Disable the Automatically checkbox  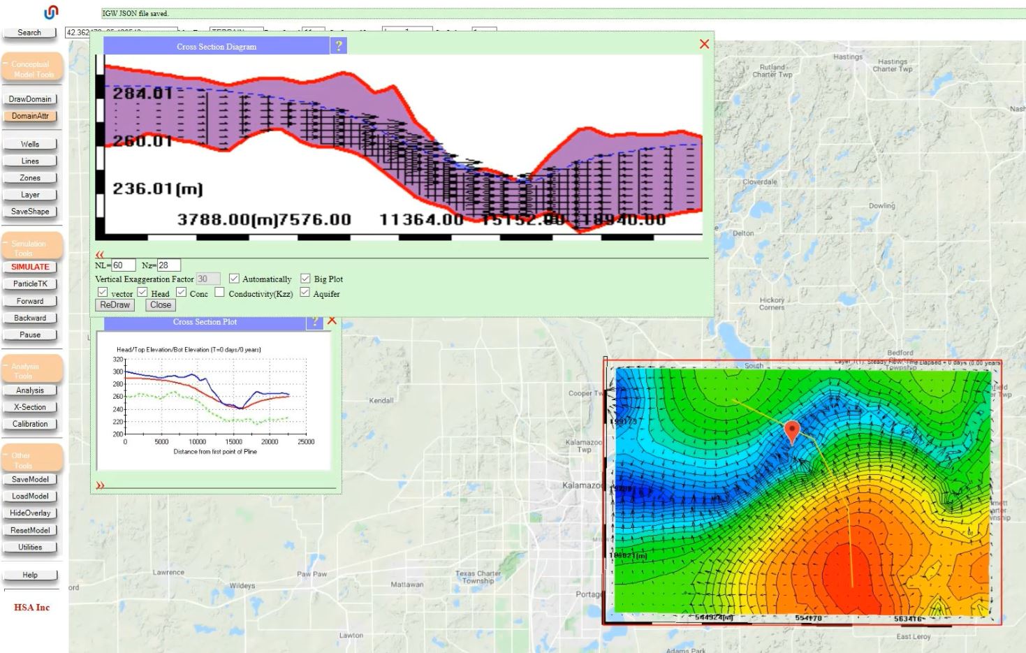coord(234,279)
